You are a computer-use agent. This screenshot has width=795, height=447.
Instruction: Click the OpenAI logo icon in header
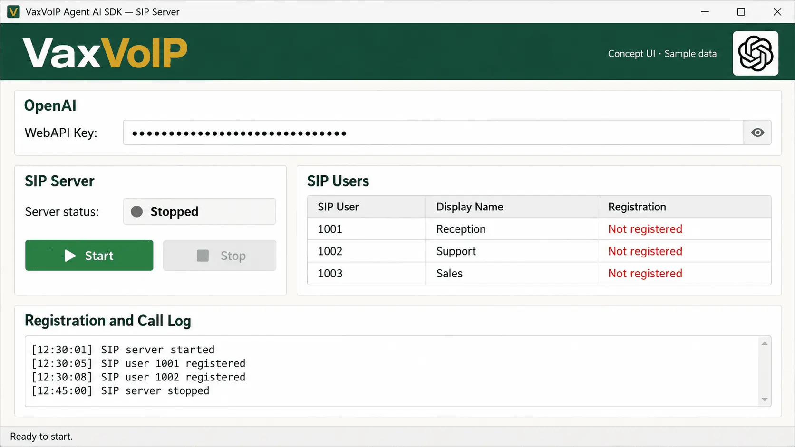(x=755, y=53)
